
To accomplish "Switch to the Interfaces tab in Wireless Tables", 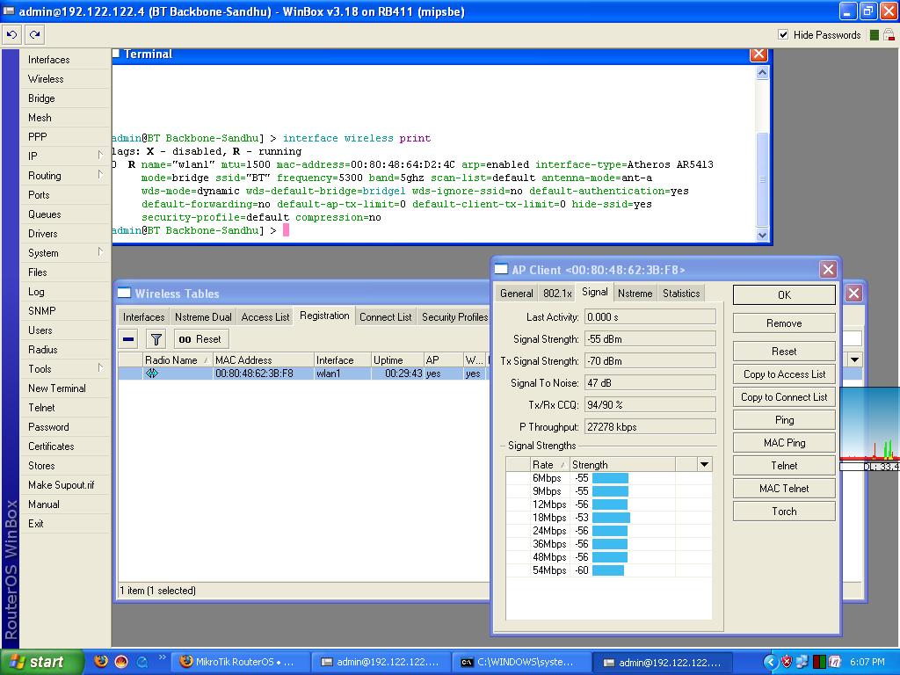I will click(143, 316).
